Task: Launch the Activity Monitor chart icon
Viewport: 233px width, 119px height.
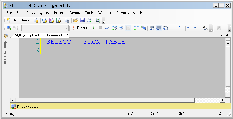Action: 98,20
